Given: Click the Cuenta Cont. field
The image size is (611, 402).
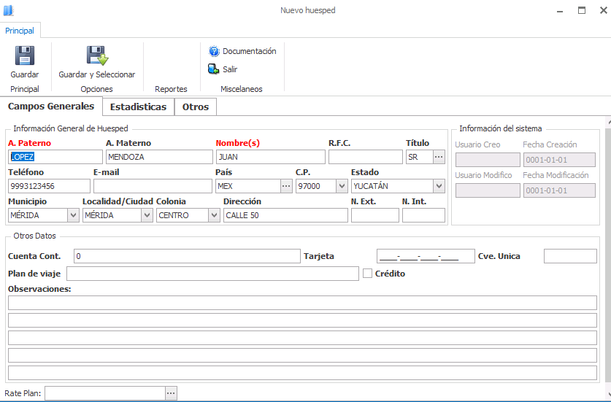Looking at the screenshot, I should point(187,256).
